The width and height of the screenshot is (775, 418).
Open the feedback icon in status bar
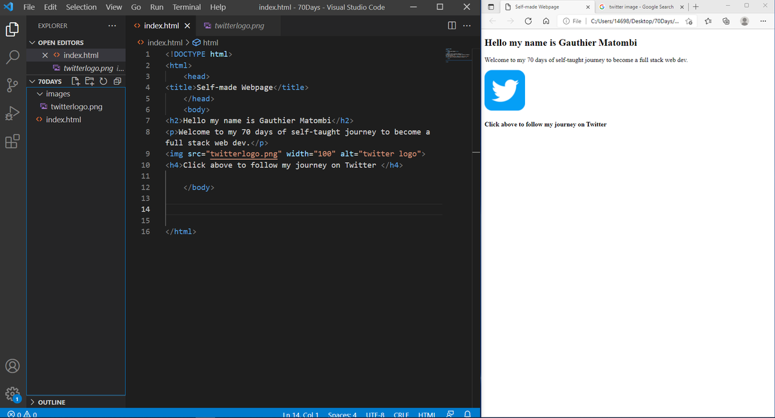pyautogui.click(x=450, y=413)
